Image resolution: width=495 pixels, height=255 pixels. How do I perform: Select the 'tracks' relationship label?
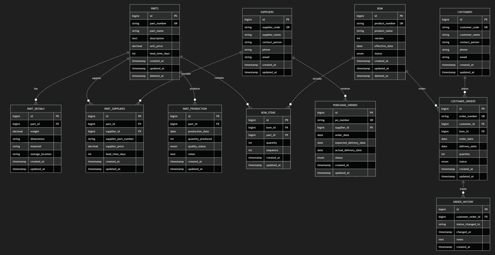tap(463, 189)
